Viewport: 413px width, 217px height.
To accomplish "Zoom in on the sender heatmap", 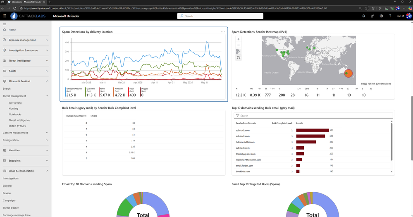I will coord(239,39).
